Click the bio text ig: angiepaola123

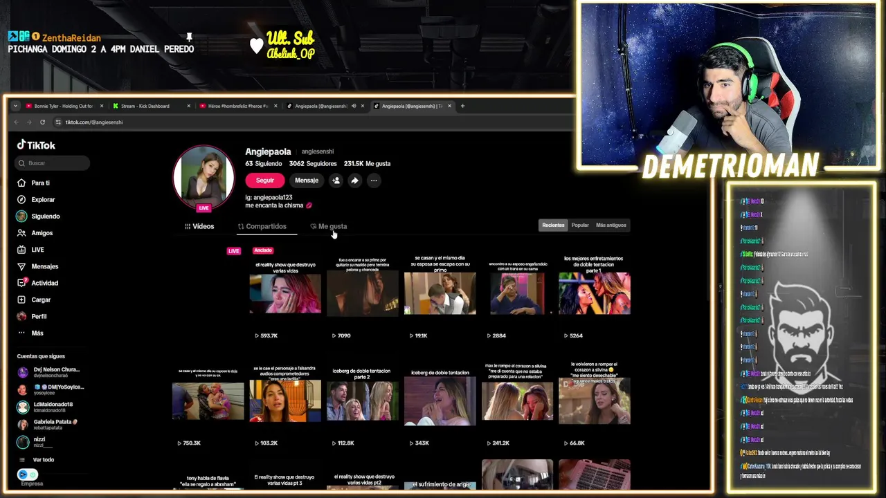click(x=268, y=197)
